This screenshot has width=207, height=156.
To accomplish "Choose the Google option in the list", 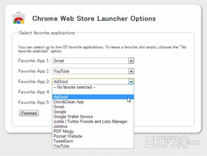I will (93, 112).
